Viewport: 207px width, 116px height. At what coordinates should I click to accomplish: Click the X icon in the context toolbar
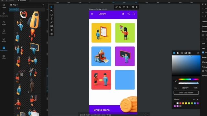pos(120,7)
